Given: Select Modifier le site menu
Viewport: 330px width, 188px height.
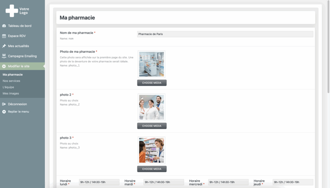Looking at the screenshot, I should [x=22, y=66].
